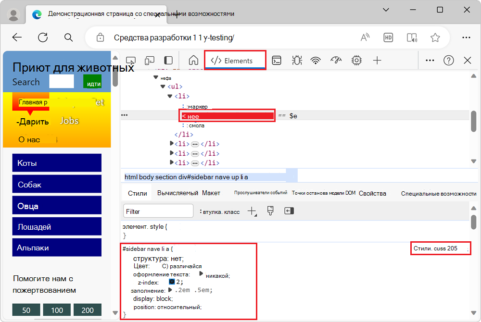Select the 200 donation button
The width and height of the screenshot is (481, 322).
(x=88, y=310)
